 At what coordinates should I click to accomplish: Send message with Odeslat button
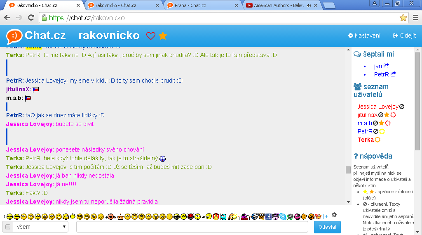(x=327, y=227)
